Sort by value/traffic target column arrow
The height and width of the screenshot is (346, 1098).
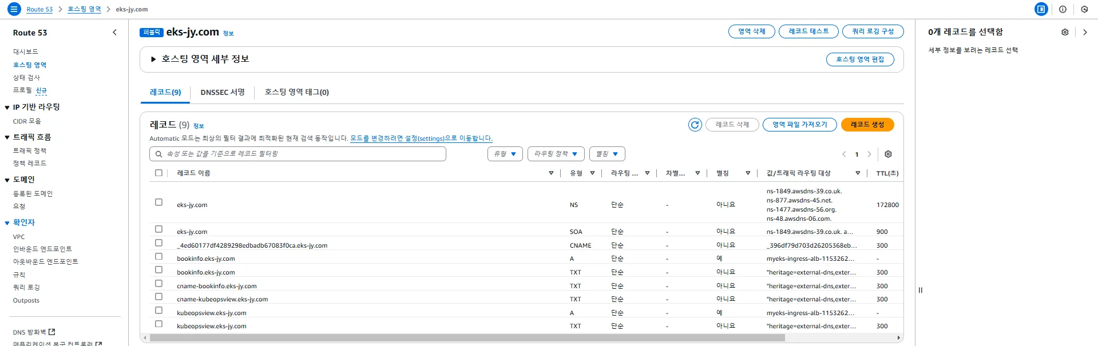[858, 173]
